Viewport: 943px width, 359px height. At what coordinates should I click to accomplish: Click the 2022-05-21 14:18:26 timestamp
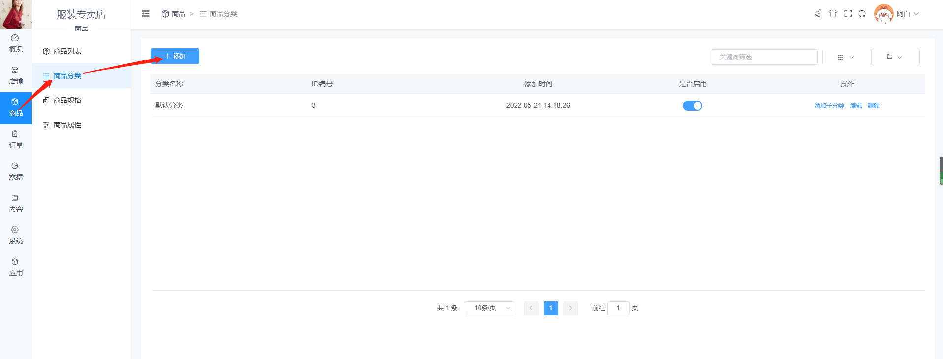click(x=538, y=106)
